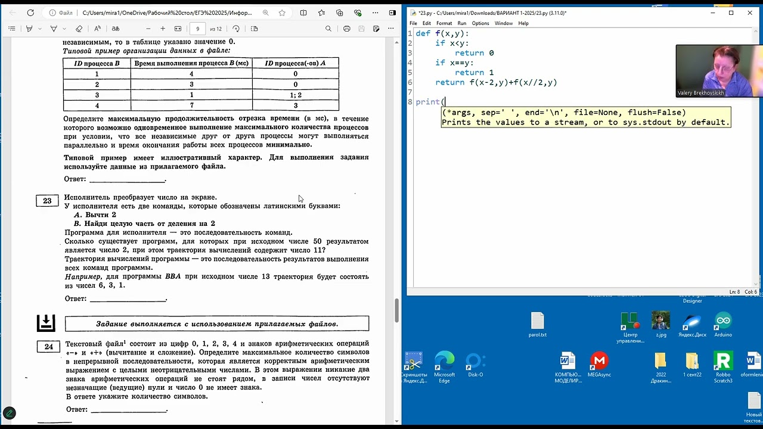Open the Format menu in IDLE
Viewport: 763px width, 429px height.
coord(444,23)
